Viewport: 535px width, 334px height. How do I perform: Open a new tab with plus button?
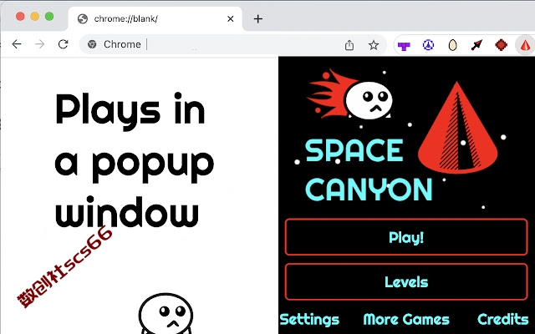tap(258, 18)
